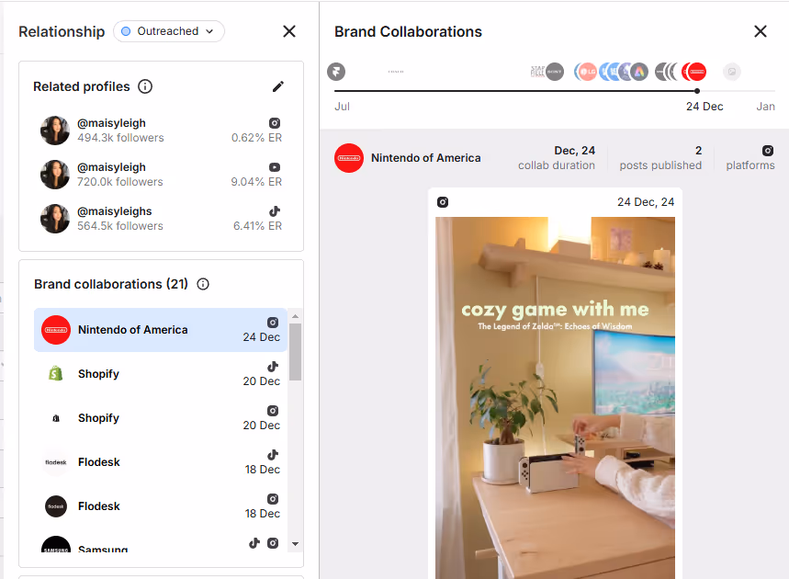This screenshot has width=789, height=579.
Task: Click Instagram platforms icon in collab header
Action: (767, 151)
